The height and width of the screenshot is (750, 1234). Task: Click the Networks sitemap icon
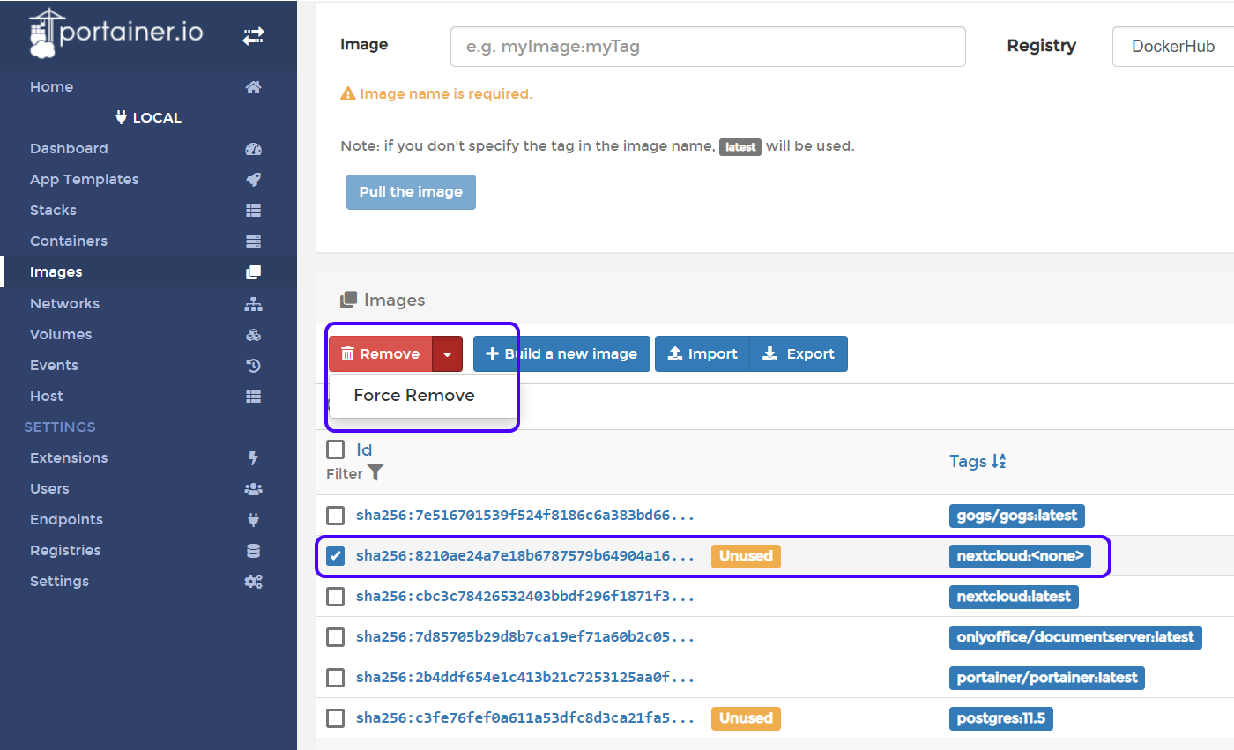[253, 304]
